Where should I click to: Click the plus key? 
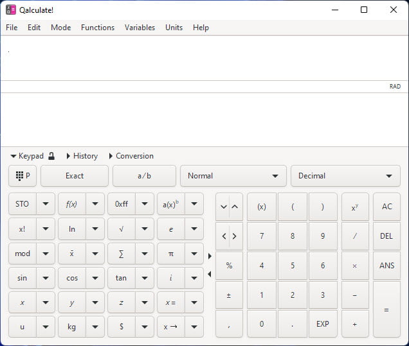point(355,324)
